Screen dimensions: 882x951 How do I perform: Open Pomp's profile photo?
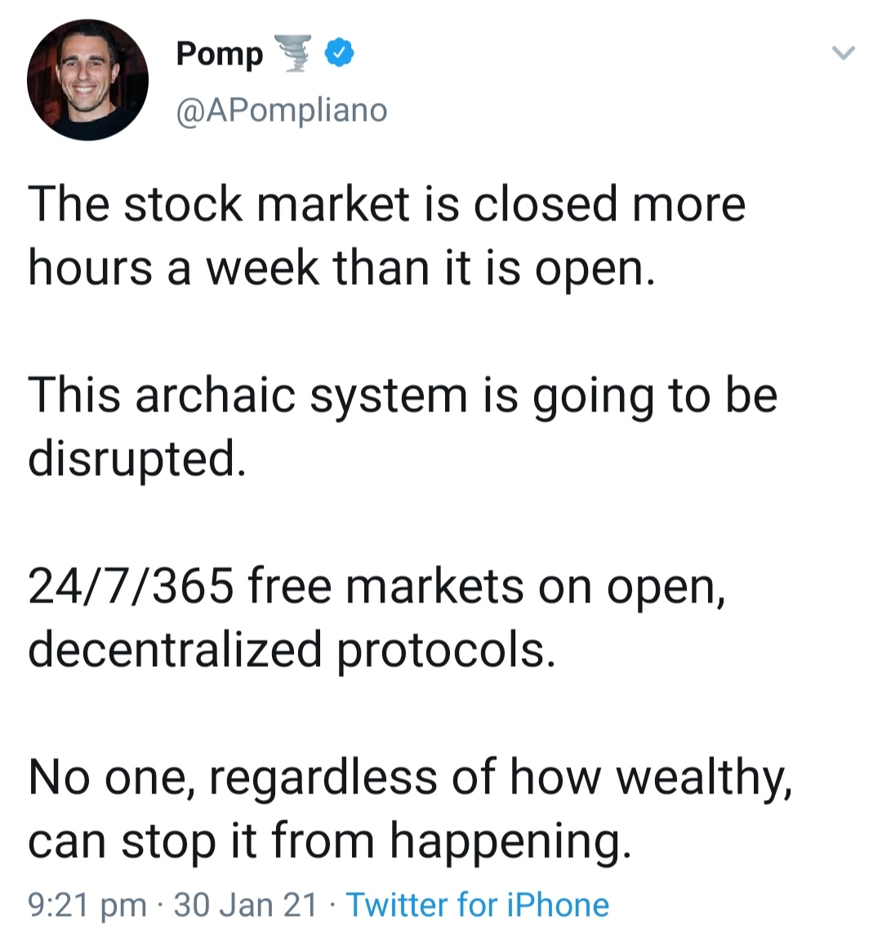pos(87,80)
